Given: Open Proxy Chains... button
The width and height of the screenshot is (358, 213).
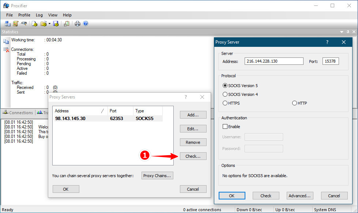Looking at the screenshot, I should pos(157,176).
